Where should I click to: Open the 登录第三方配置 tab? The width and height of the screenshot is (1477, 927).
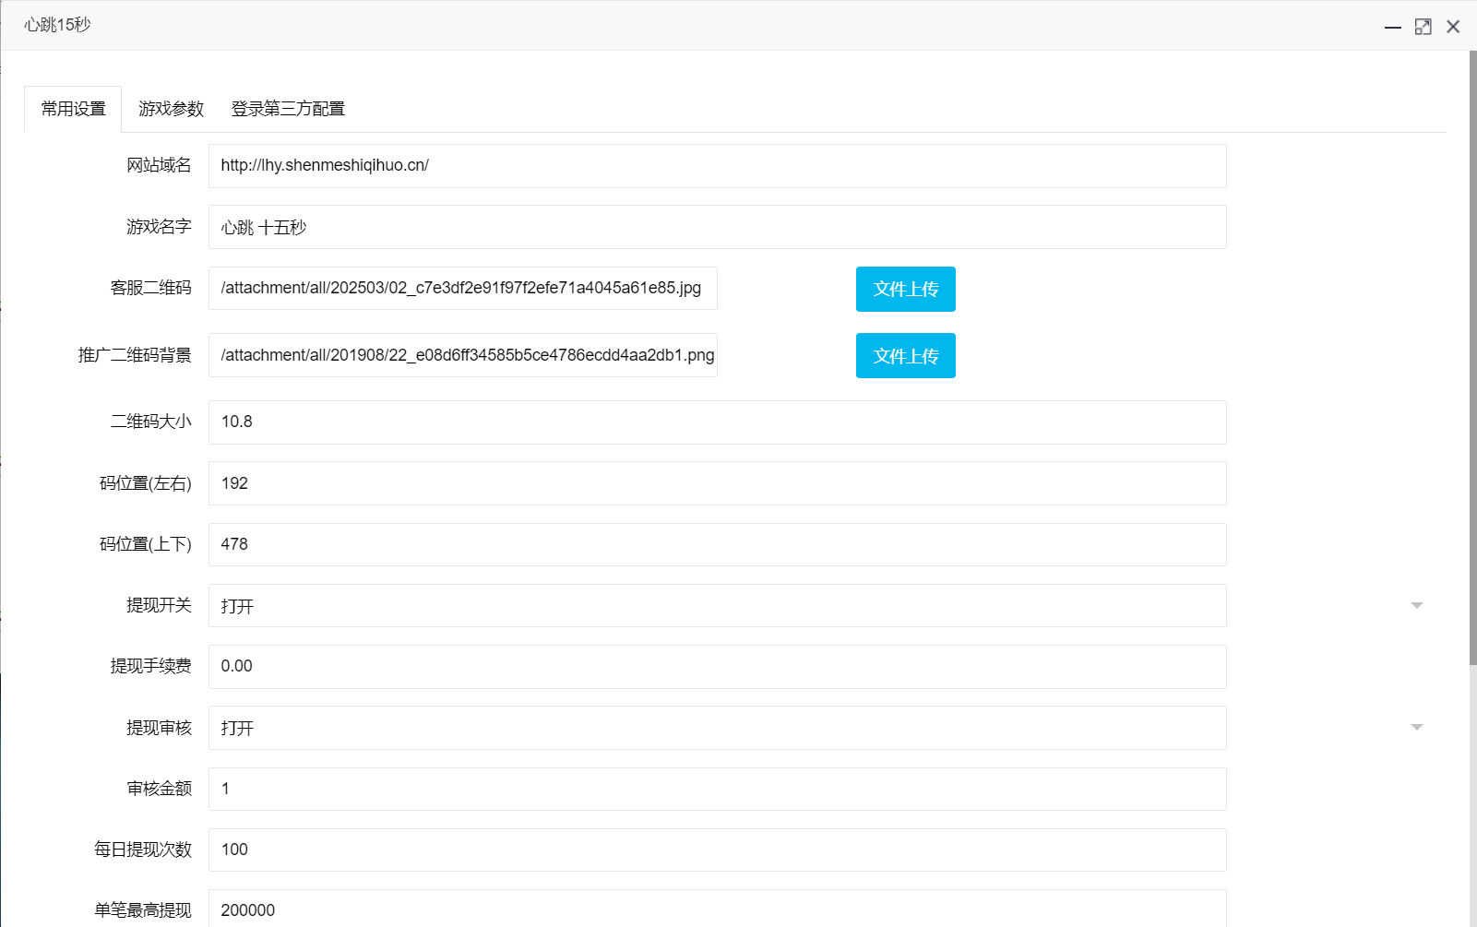coord(287,108)
